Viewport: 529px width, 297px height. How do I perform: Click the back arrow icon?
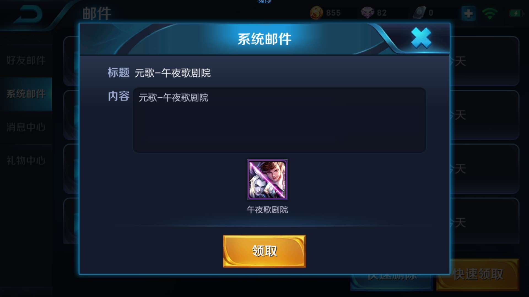[28, 15]
